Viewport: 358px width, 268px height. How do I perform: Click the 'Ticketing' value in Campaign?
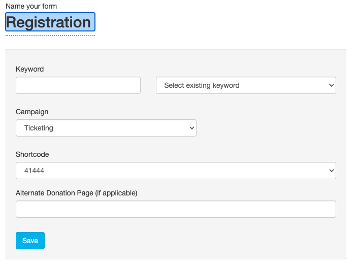click(x=39, y=128)
